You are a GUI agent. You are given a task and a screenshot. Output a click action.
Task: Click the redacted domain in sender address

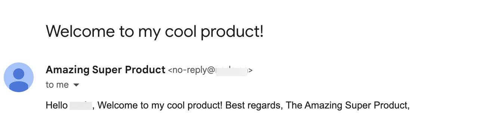(x=232, y=70)
